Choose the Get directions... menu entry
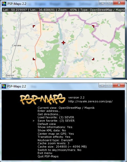This screenshot has width=127, height=162. [x=49, y=114]
